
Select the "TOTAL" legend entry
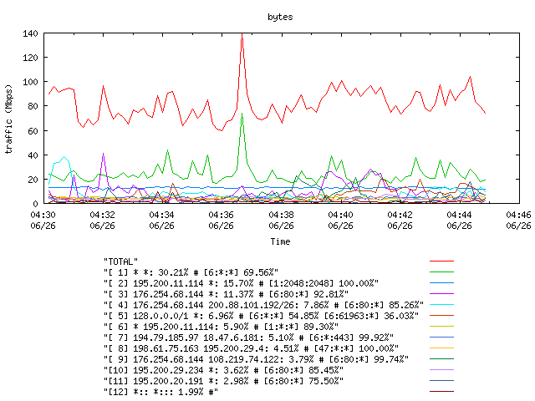120,261
